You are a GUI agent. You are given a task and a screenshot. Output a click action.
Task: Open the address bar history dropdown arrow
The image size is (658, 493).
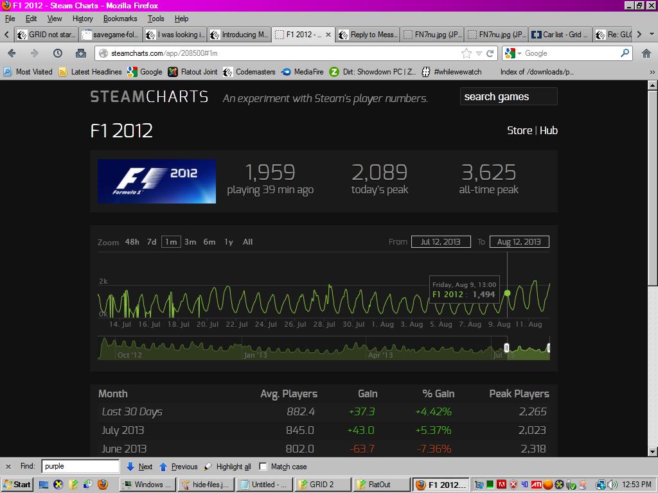pyautogui.click(x=479, y=54)
